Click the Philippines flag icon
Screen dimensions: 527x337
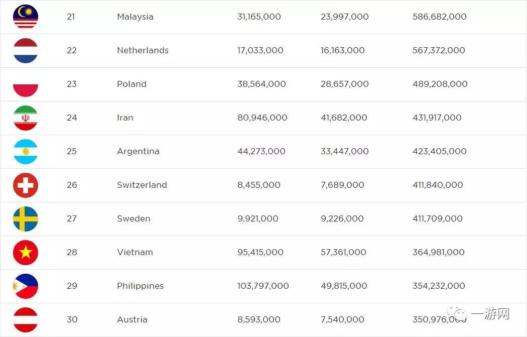26,286
